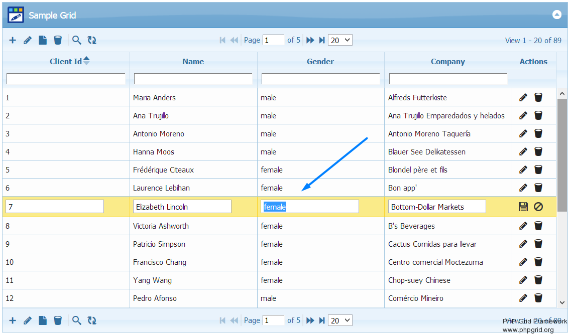Click the pencil edit icon for Maria Anders

click(x=523, y=97)
